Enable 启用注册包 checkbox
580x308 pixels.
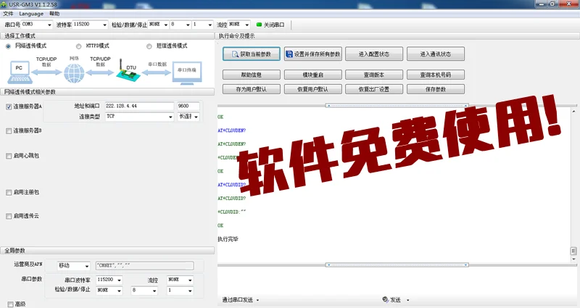(9, 193)
